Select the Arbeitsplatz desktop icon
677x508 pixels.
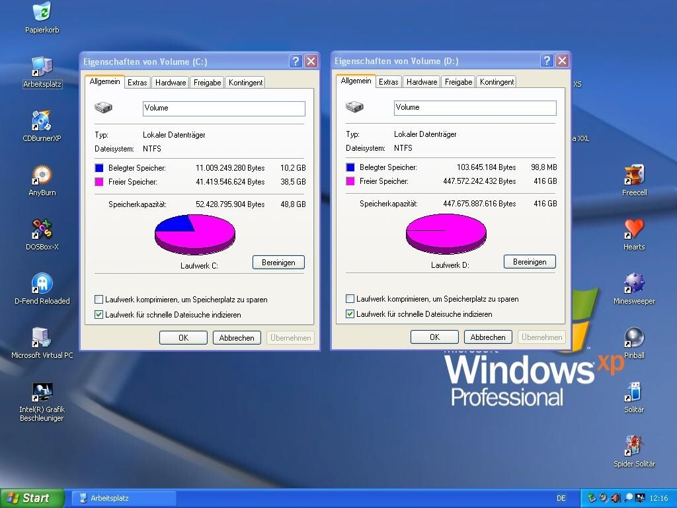point(42,67)
